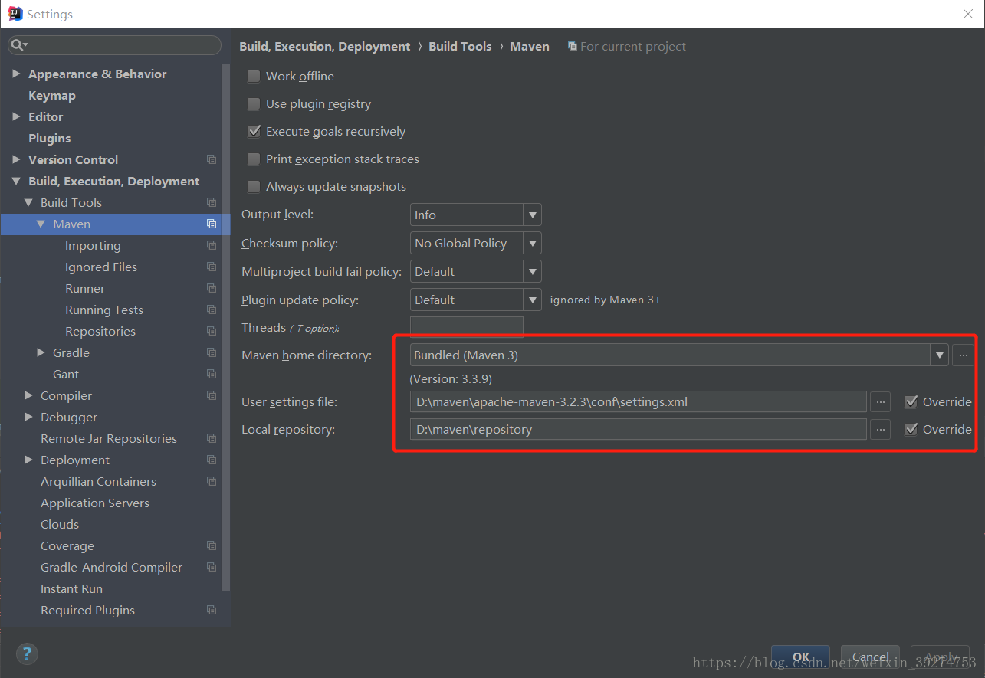This screenshot has width=985, height=678.
Task: Click the settings search box
Action: click(x=114, y=46)
